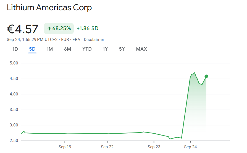Select the YTD range tab

(87, 49)
